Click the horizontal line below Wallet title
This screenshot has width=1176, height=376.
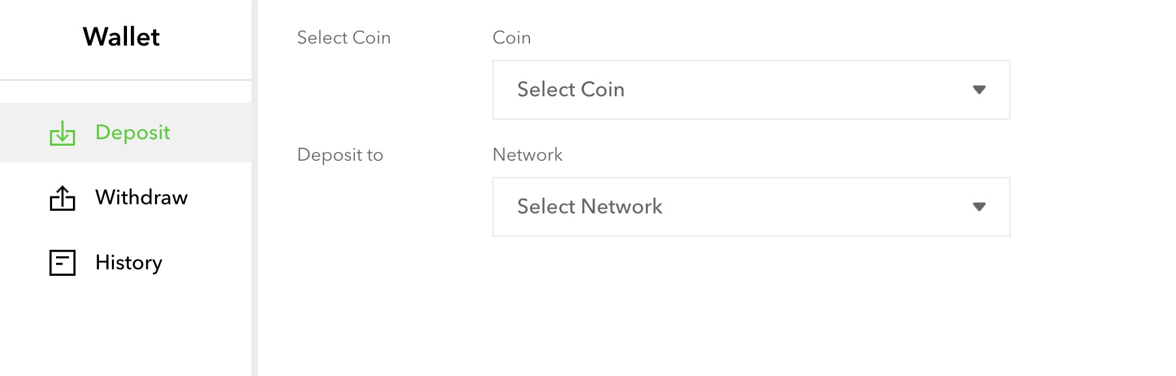click(x=126, y=80)
